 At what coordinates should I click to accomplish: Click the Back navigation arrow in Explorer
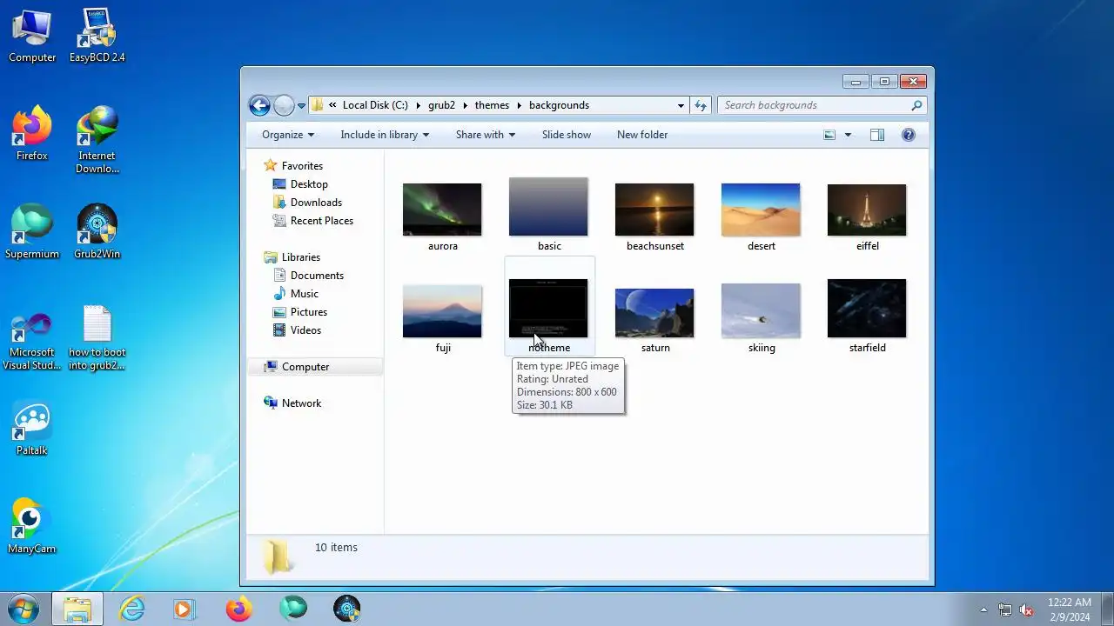pyautogui.click(x=259, y=105)
